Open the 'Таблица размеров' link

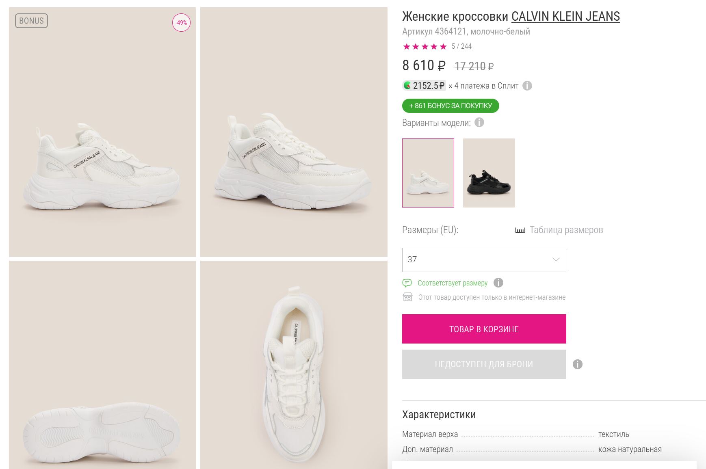click(x=566, y=230)
